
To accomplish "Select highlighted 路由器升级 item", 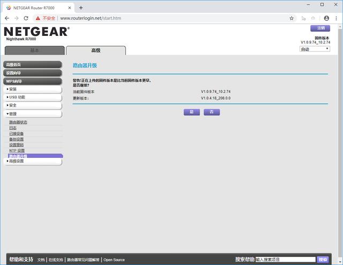I will pyautogui.click(x=35, y=156).
